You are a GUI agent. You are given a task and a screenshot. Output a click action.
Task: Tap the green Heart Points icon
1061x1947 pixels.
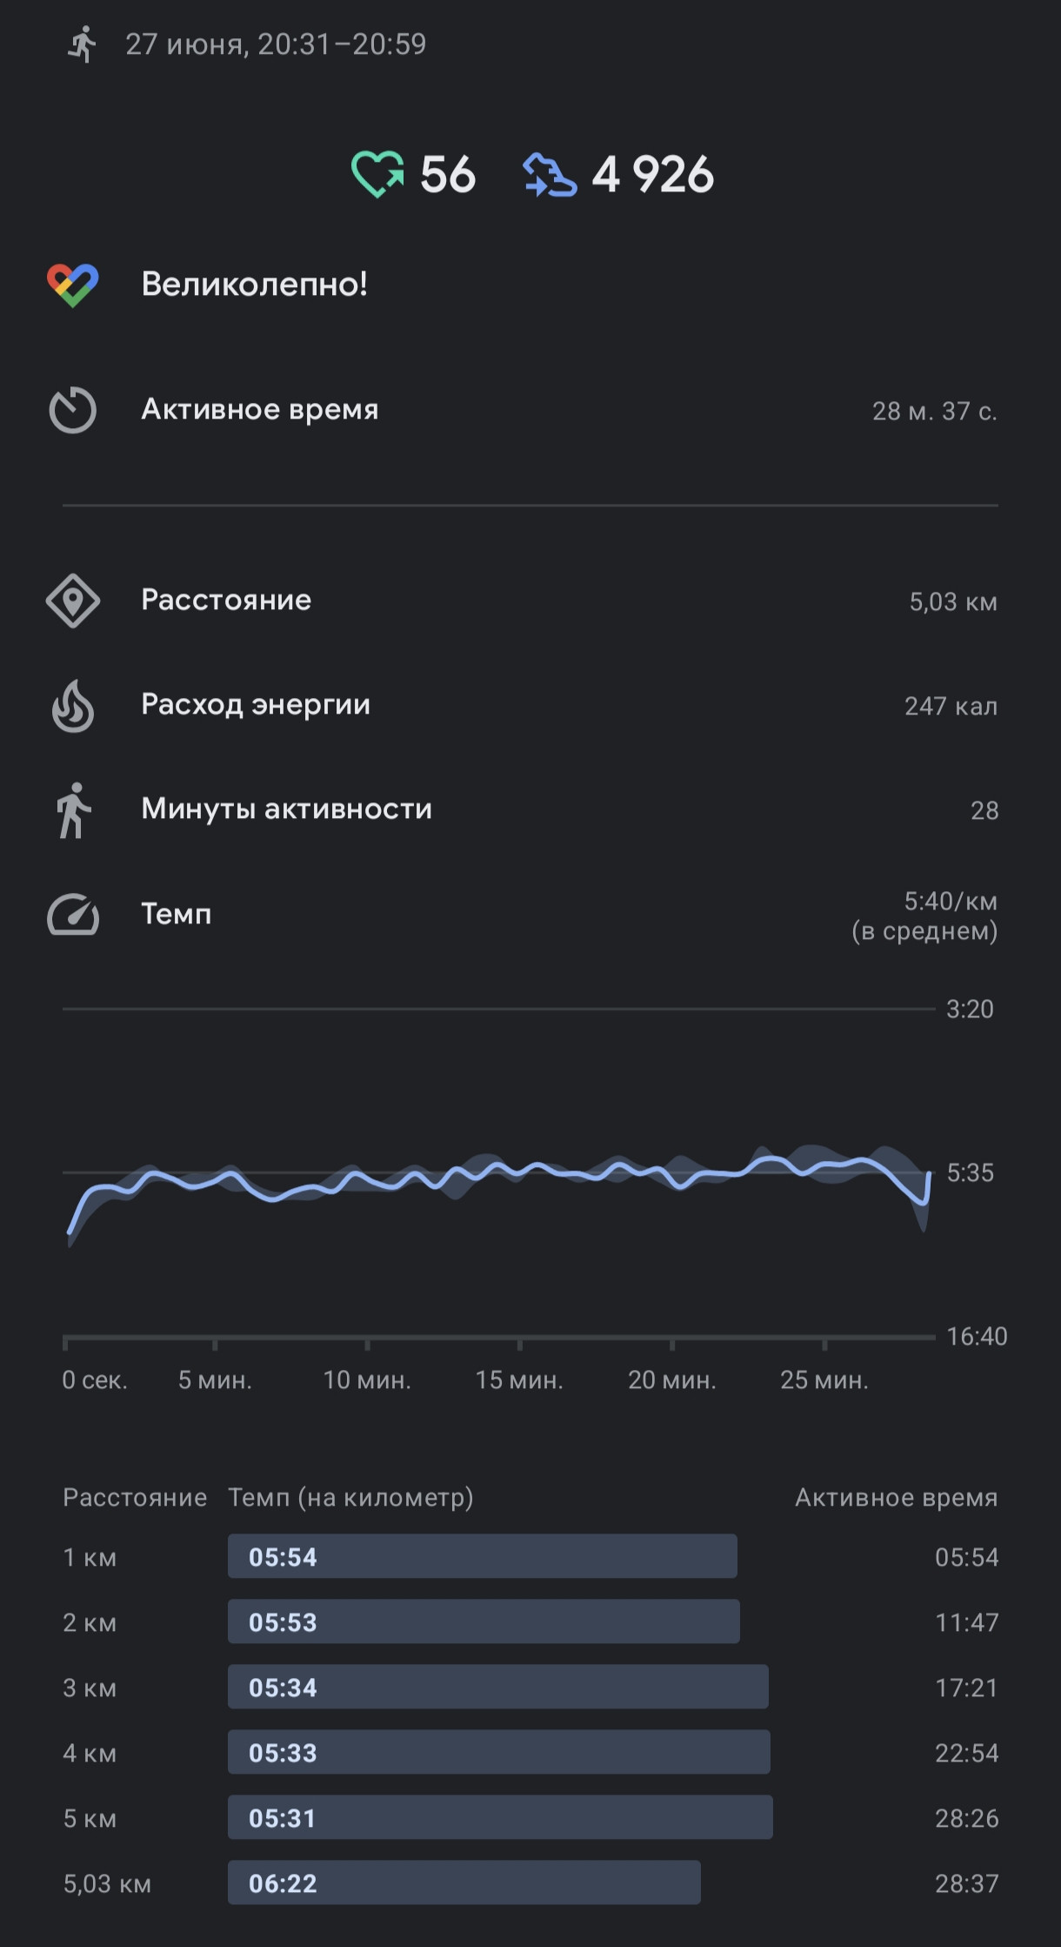click(377, 174)
